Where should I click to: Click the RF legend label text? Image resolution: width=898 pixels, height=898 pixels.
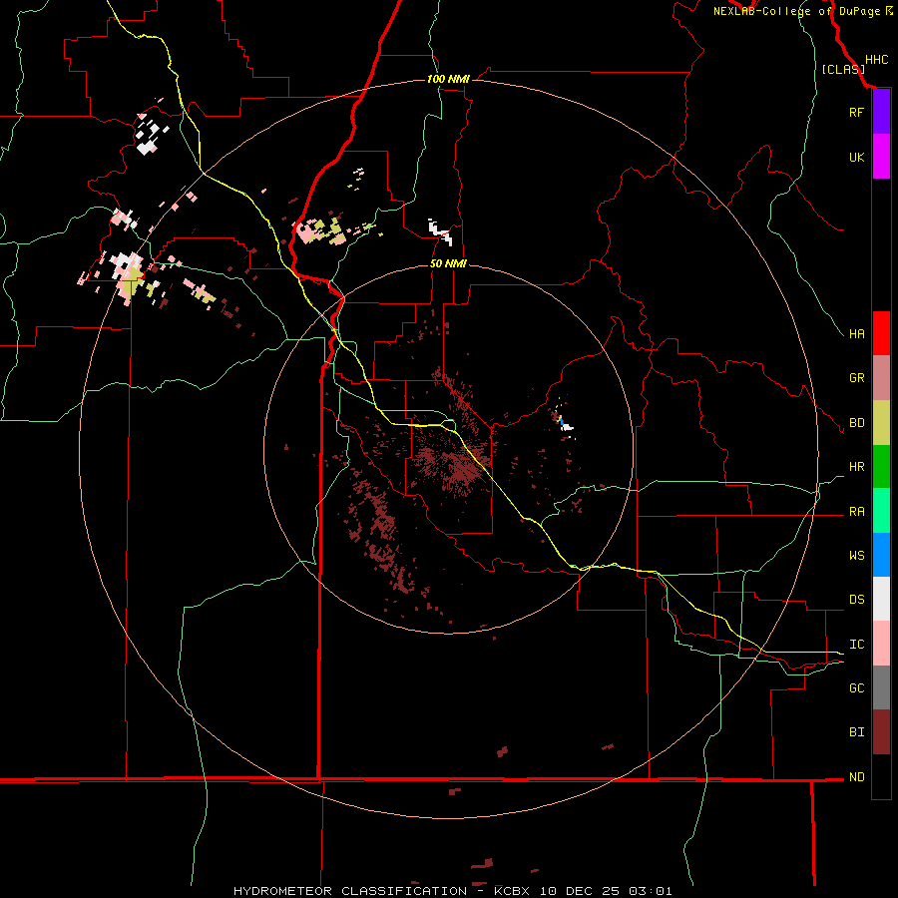point(856,112)
